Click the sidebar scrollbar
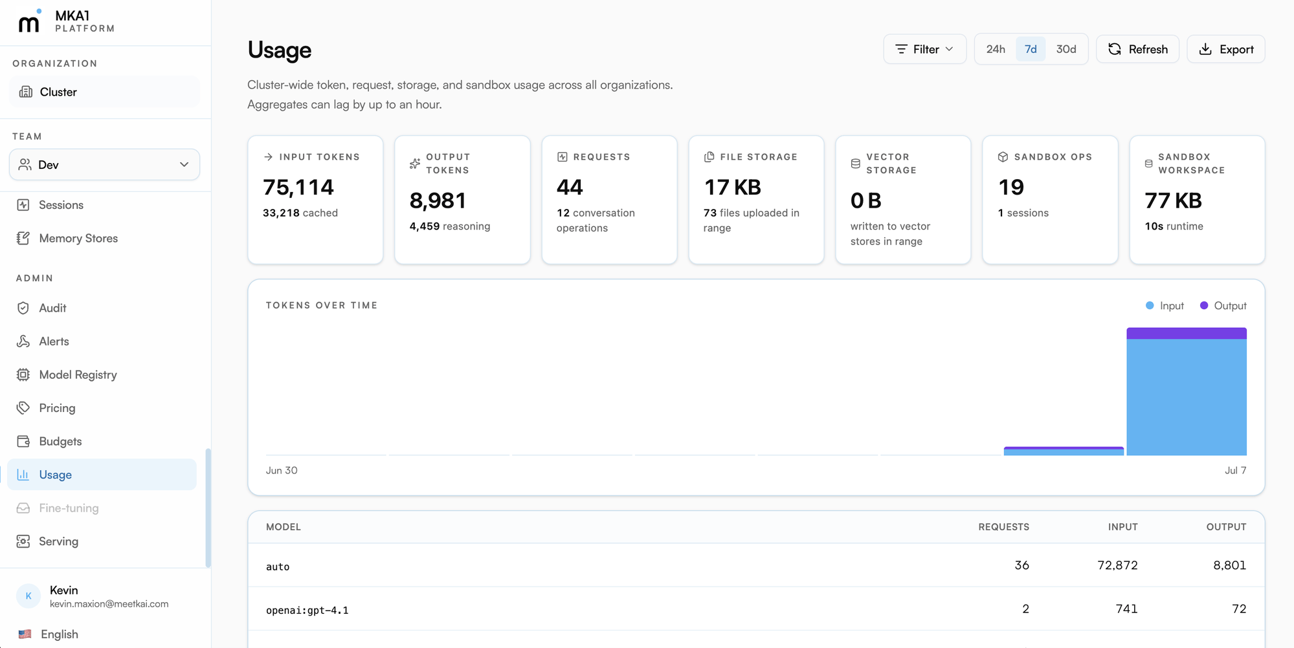Image resolution: width=1294 pixels, height=648 pixels. 208,508
